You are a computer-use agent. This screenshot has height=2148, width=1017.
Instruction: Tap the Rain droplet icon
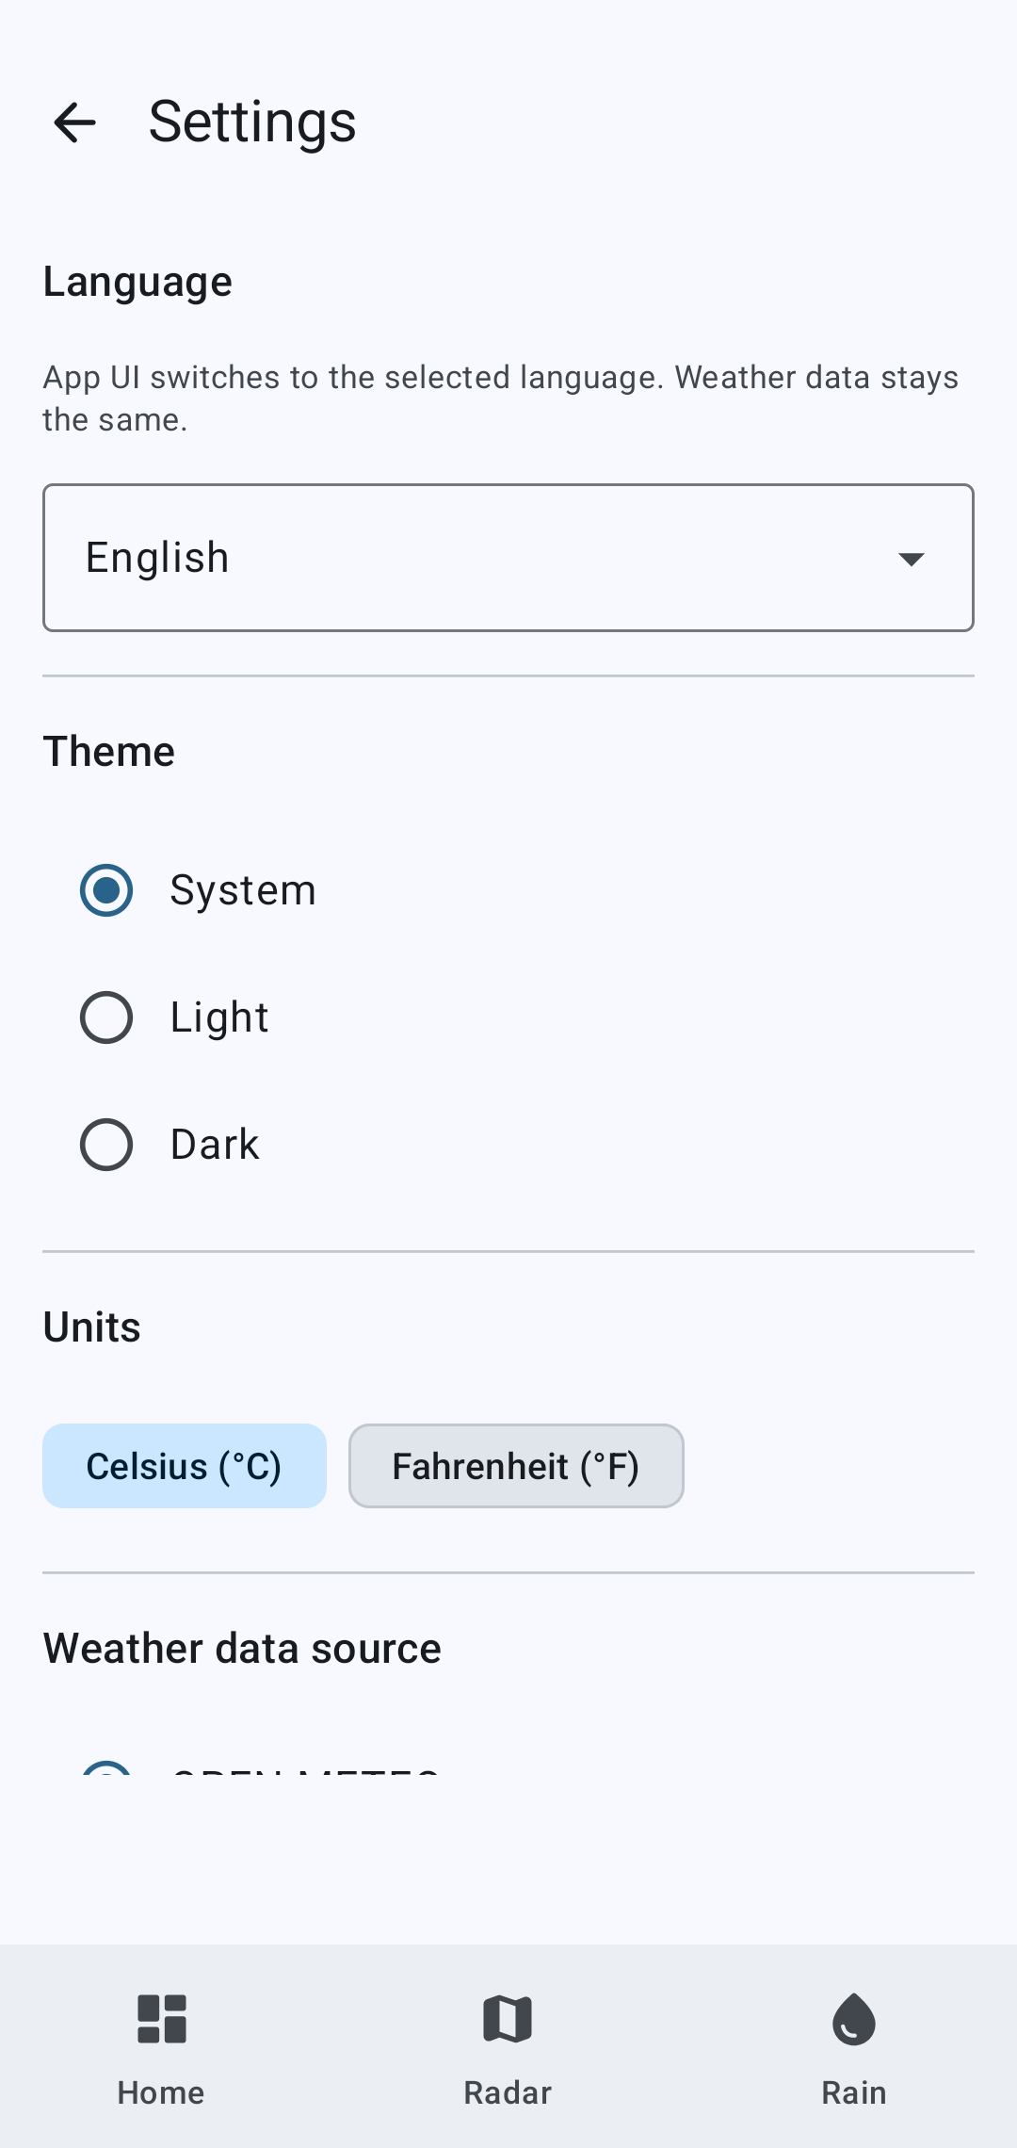click(854, 2019)
